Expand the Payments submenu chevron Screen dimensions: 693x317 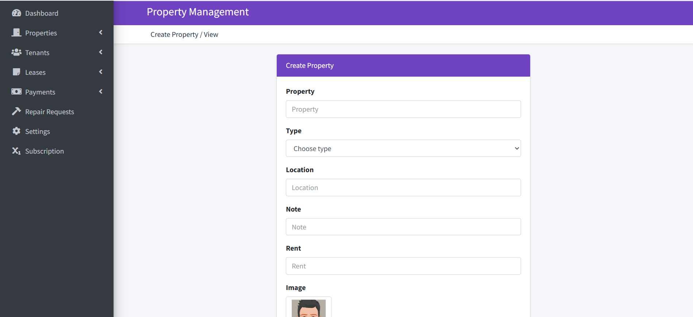point(101,92)
